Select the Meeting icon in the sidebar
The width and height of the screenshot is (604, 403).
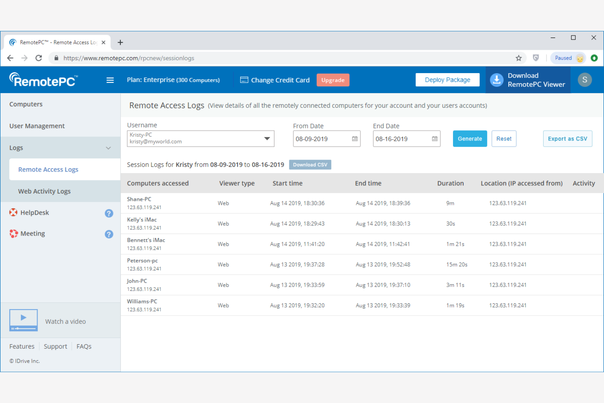pos(13,233)
